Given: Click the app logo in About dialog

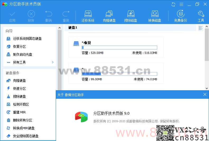Looking at the screenshot, I should pos(81,117).
